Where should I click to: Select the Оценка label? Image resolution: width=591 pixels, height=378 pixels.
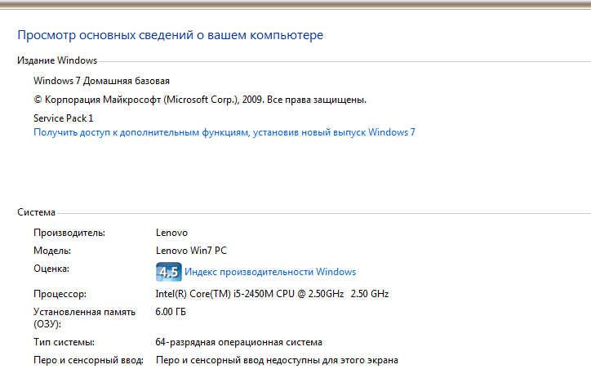coord(51,269)
